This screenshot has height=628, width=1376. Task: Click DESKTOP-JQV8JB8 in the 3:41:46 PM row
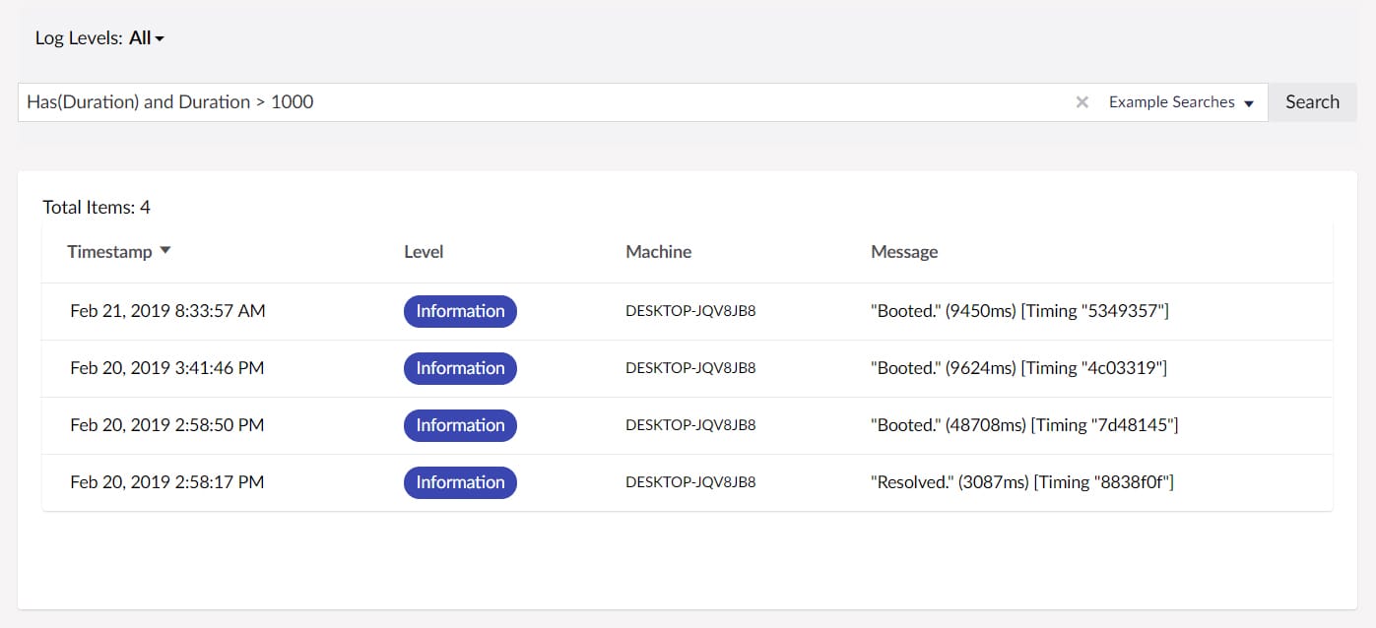coord(690,368)
